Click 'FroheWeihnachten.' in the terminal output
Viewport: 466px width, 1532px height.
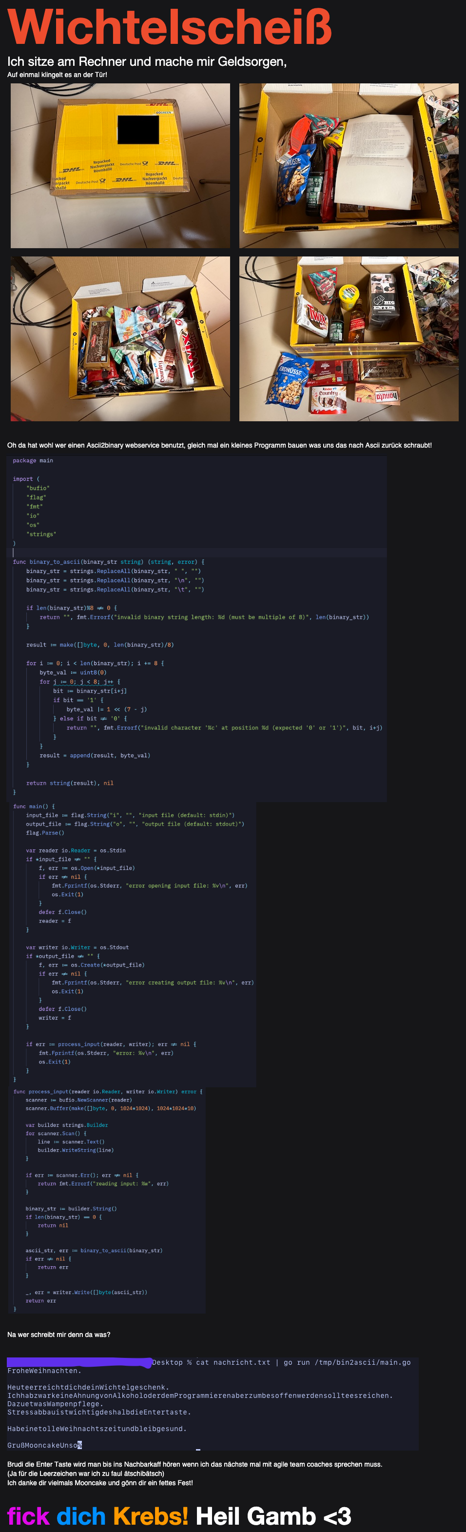coord(43,1371)
